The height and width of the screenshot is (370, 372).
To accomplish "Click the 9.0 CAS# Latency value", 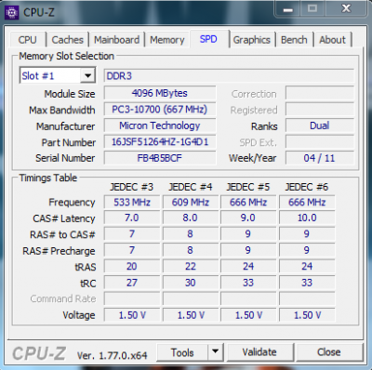I will 248,218.
